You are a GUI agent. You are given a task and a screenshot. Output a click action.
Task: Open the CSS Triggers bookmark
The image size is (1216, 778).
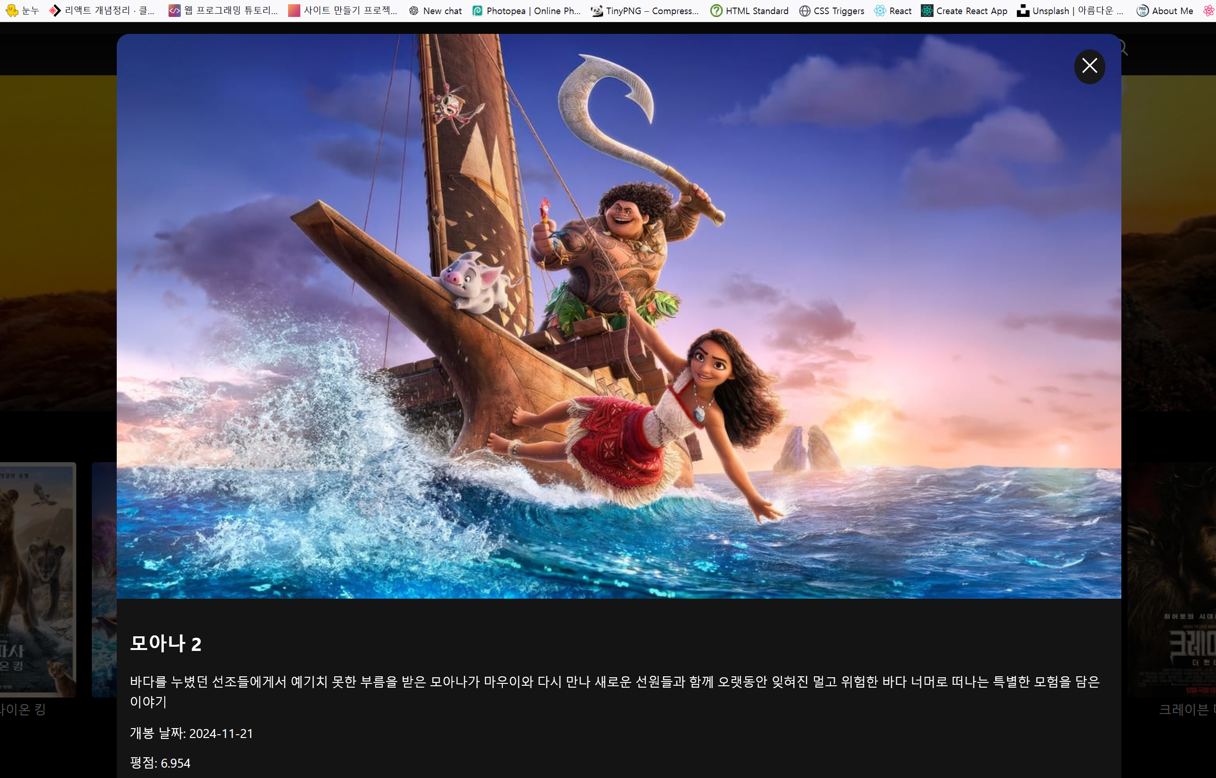coord(831,11)
